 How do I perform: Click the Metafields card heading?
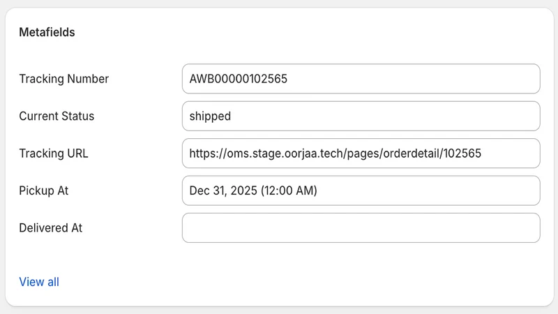(x=47, y=32)
